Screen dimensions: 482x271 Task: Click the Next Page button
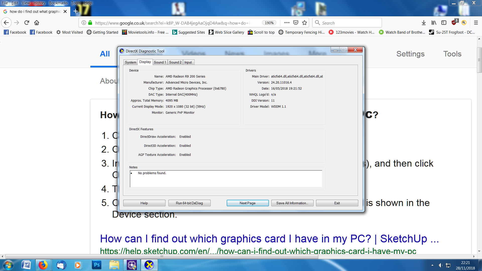248,203
